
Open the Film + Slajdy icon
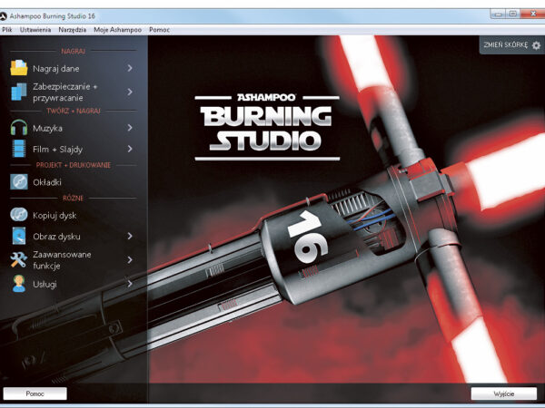point(19,149)
